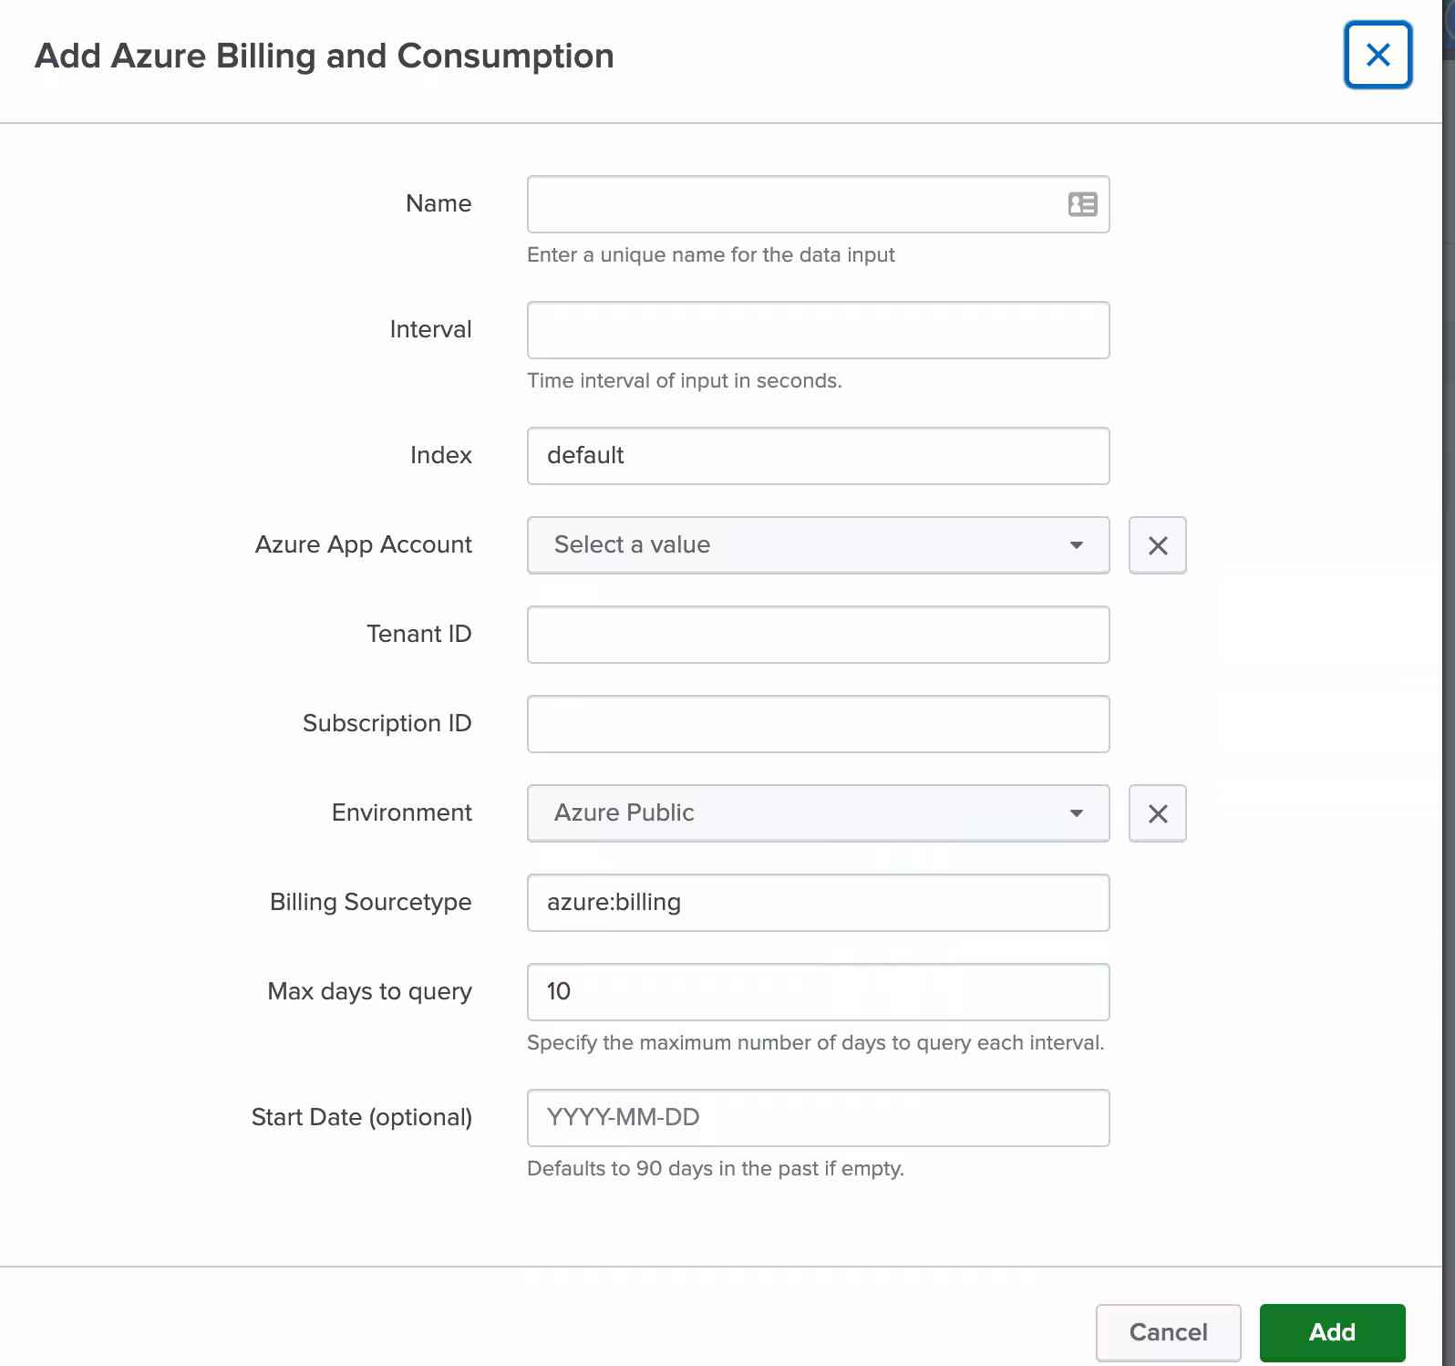The image size is (1455, 1366).
Task: Expand the Environment 'Azure Public' dropdown
Action: pyautogui.click(x=802, y=813)
